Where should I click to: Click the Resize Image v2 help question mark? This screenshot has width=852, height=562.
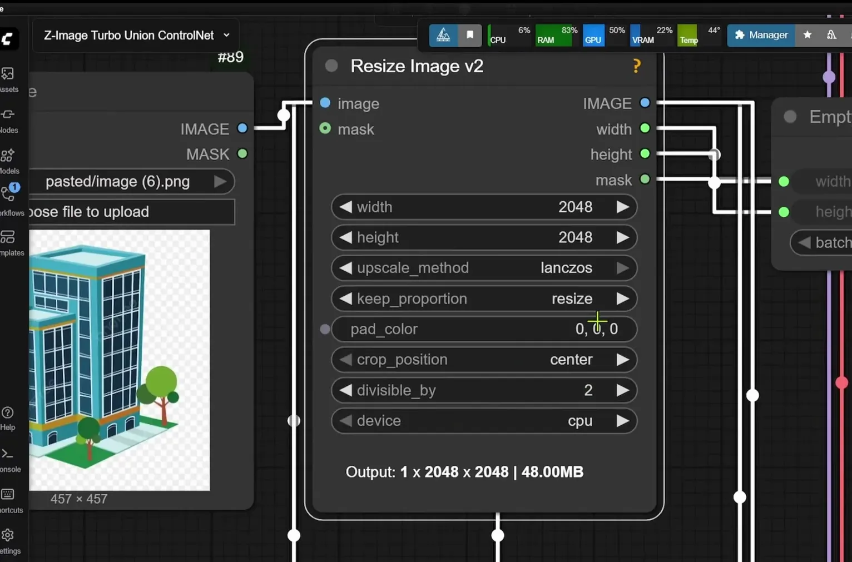(636, 66)
